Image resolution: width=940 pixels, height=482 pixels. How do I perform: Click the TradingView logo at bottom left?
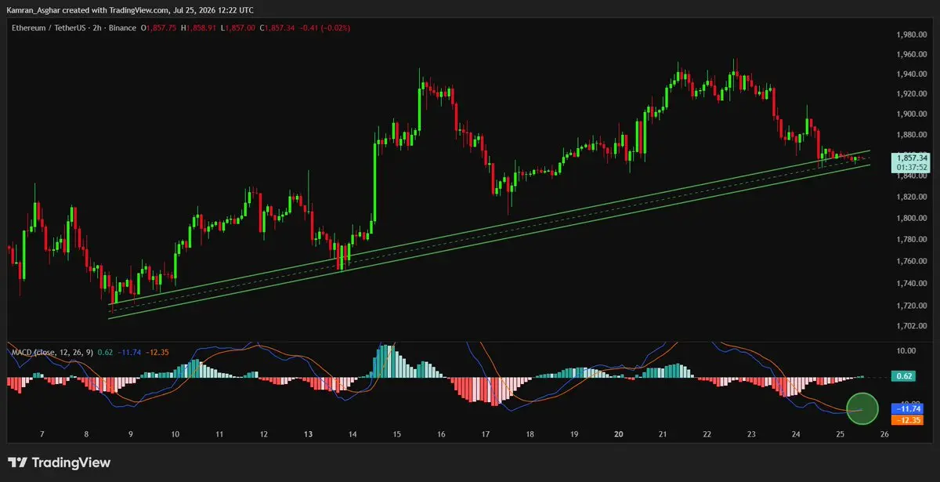(x=60, y=462)
